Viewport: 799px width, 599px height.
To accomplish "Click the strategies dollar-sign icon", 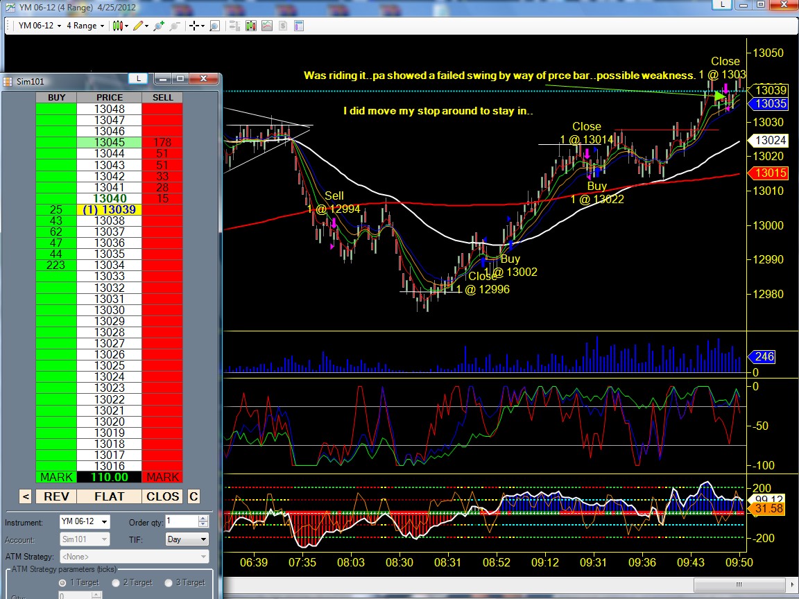I will [x=283, y=26].
